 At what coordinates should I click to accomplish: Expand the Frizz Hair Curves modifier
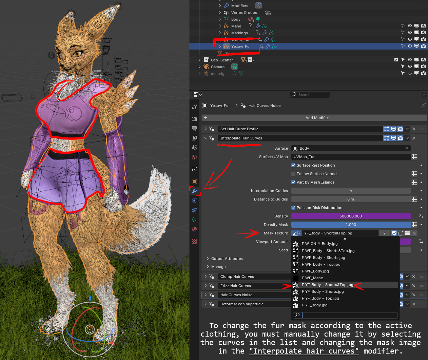(x=206, y=286)
